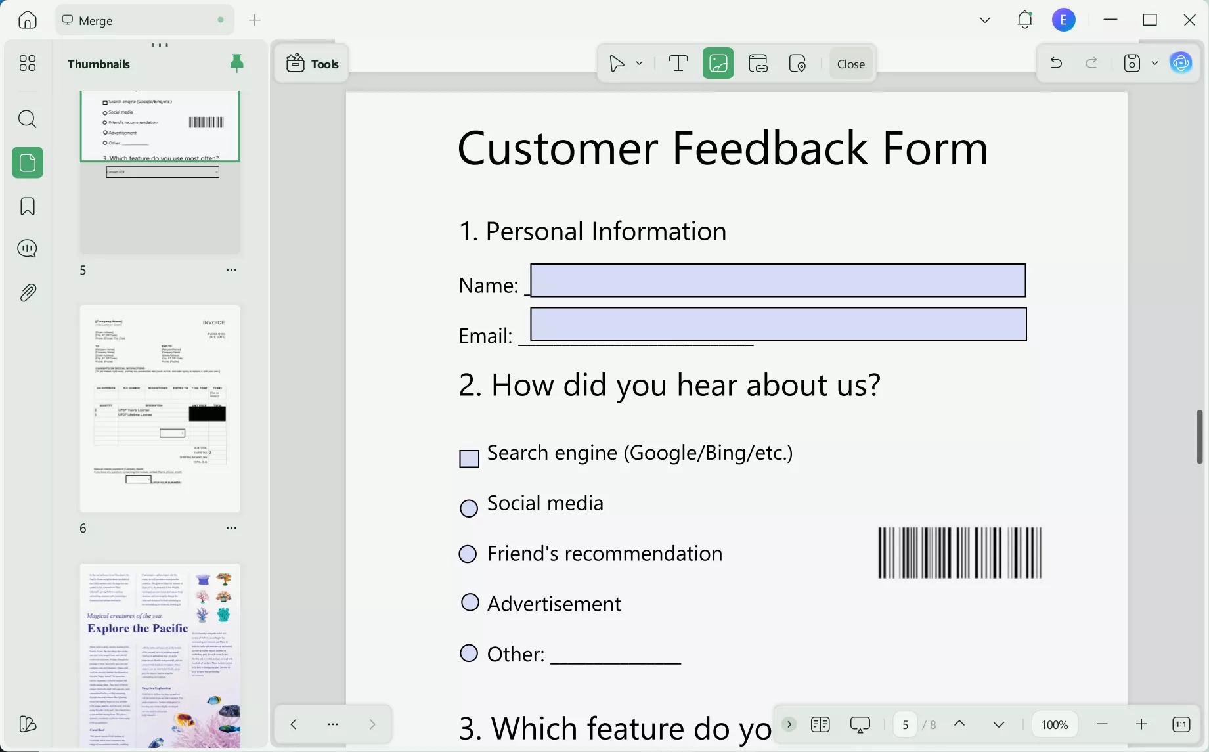Check the Search engine option
1209x752 pixels.
point(469,458)
